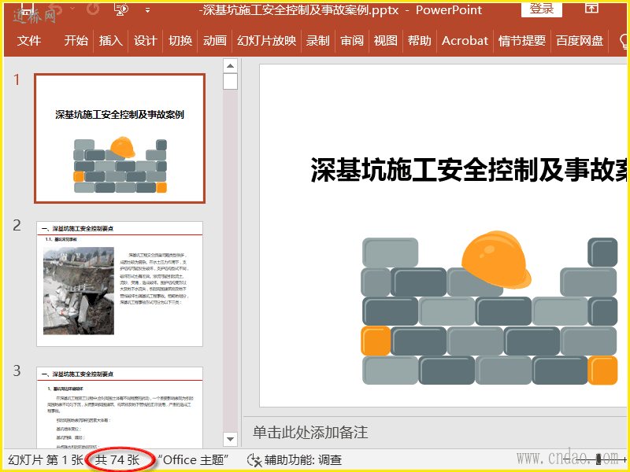This screenshot has height=472, width=630.
Task: Click the thumbnail pane scroll down arrow
Action: click(230, 439)
